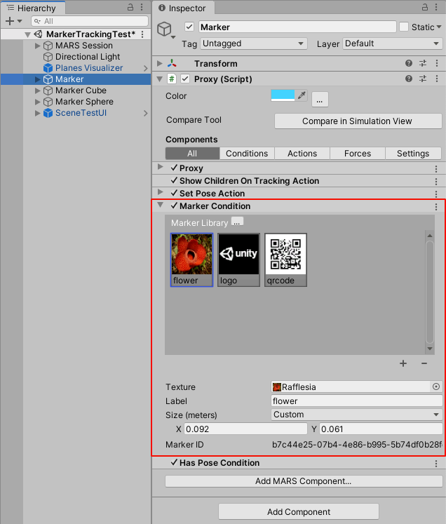
Task: Click the Add MARS Component button
Action: point(303,481)
